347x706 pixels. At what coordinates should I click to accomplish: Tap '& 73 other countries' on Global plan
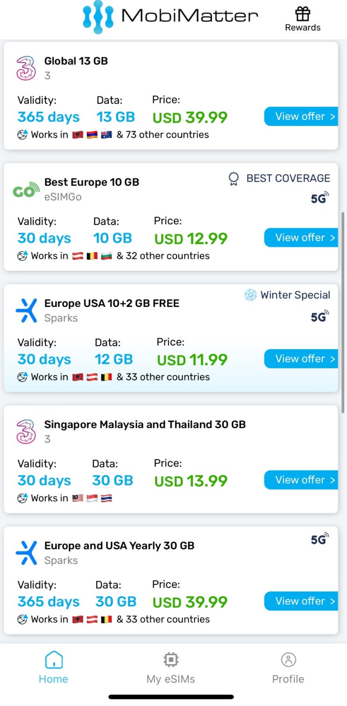(x=163, y=135)
